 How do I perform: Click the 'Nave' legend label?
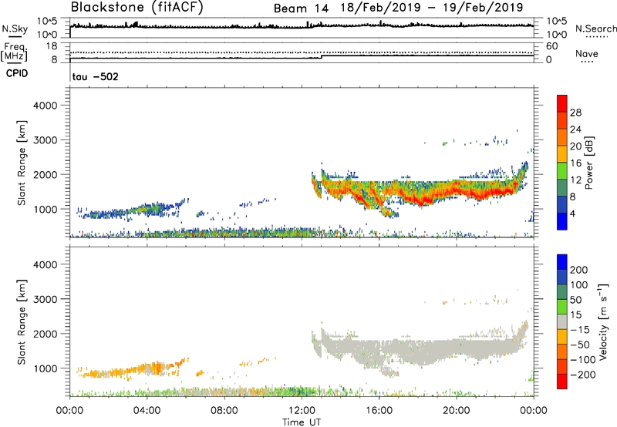click(x=587, y=54)
